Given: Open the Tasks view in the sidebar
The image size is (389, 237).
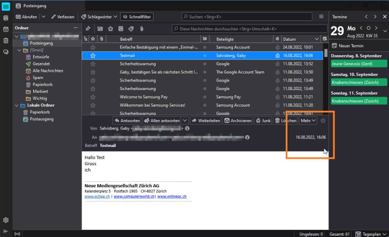Looking at the screenshot, I should coord(6,40).
